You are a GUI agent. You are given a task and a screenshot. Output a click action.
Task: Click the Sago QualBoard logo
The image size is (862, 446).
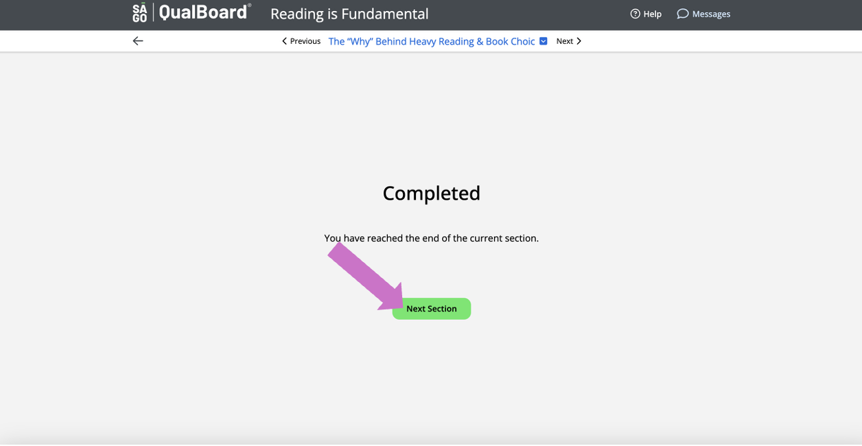click(191, 12)
